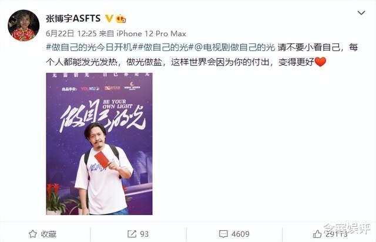Open comments via the speech bubble icon
The width and height of the screenshot is (376, 242).
[x=223, y=234]
